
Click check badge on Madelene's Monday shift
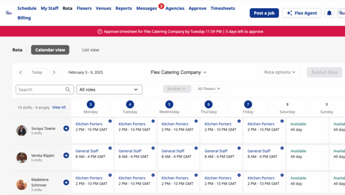110,175
